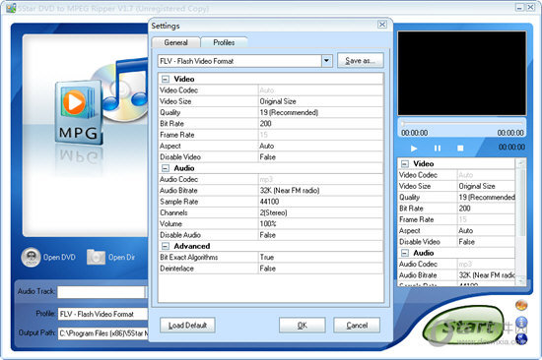Select Audio Bitrate 32K (Near FM radio) value
This screenshot has height=360, width=542.
click(321, 191)
